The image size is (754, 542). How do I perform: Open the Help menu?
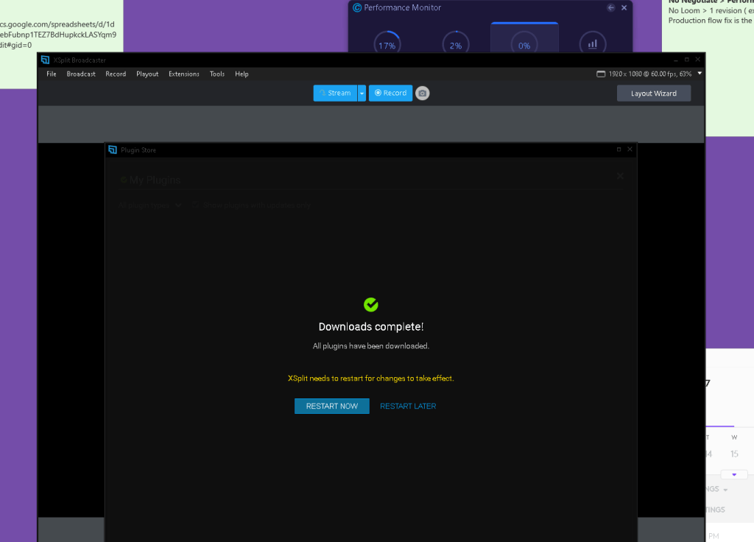[242, 74]
